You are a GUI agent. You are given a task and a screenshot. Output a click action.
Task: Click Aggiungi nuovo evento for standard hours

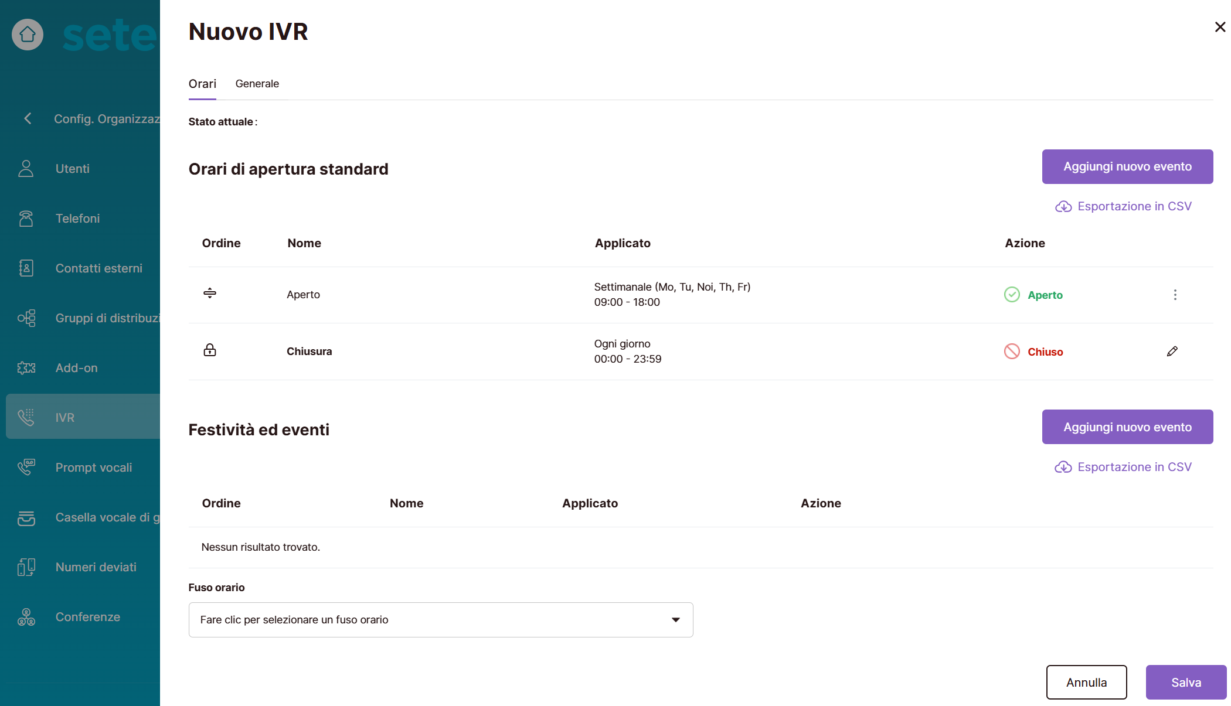tap(1127, 166)
